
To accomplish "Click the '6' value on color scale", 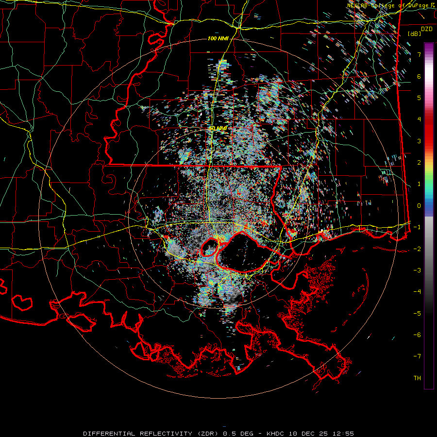I will (419, 76).
